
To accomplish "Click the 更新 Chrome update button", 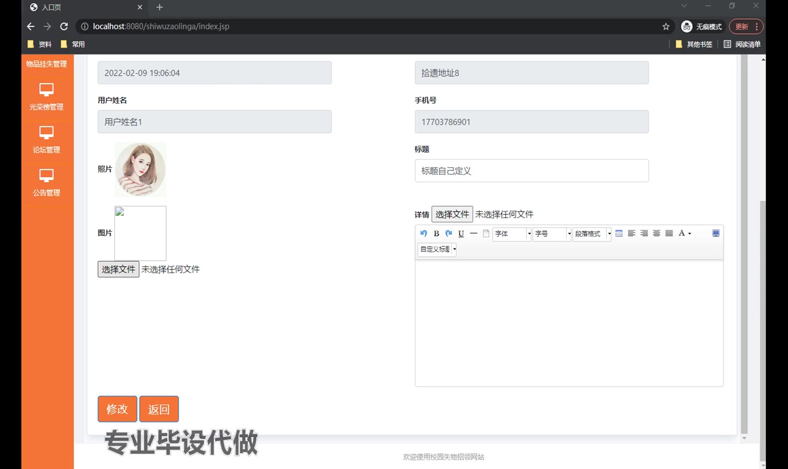I will (x=746, y=26).
